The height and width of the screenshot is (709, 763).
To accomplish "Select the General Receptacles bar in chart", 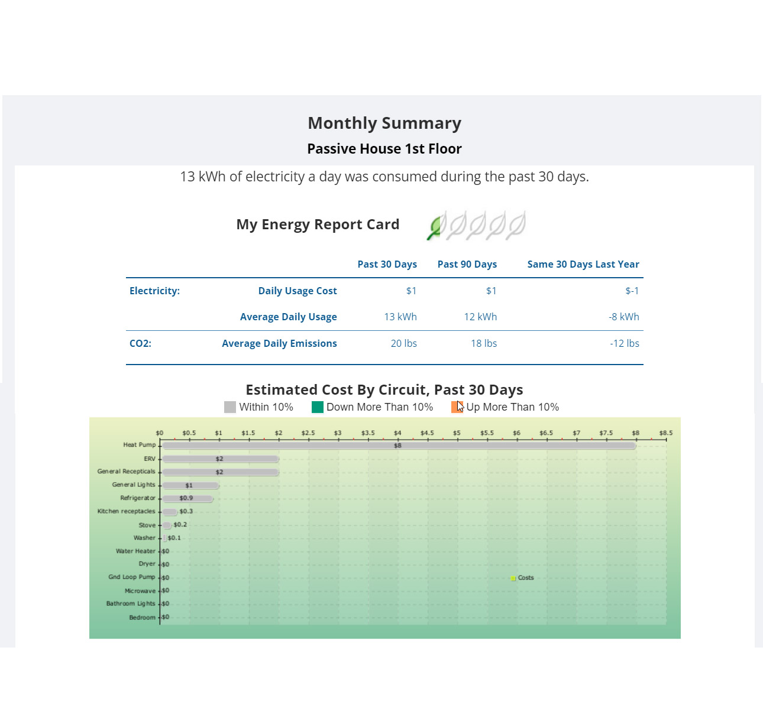I will tap(219, 472).
